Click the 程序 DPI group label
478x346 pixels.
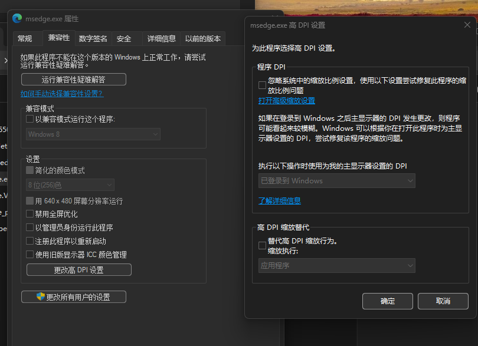pos(271,67)
